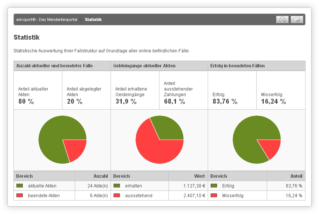The image size is (319, 214).
Task: Click the '20 %' summary value
Action: tap(75, 101)
